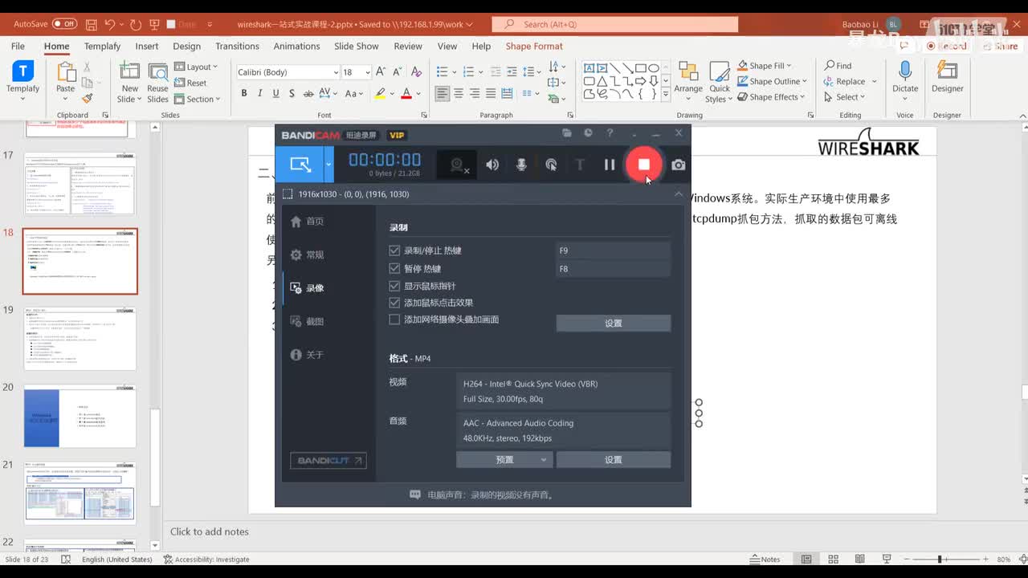
Task: Toggle 显示鼠标指针 checkbox
Action: click(394, 286)
